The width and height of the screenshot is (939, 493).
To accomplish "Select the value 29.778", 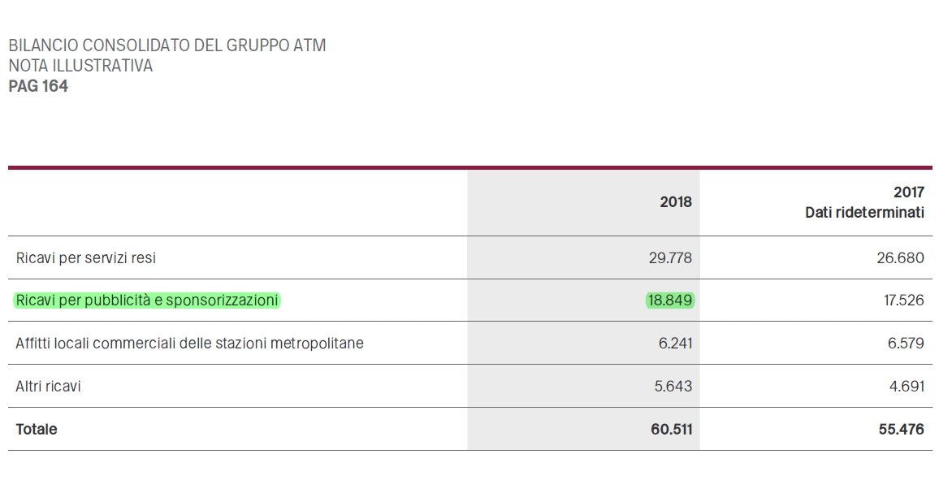I will (671, 258).
